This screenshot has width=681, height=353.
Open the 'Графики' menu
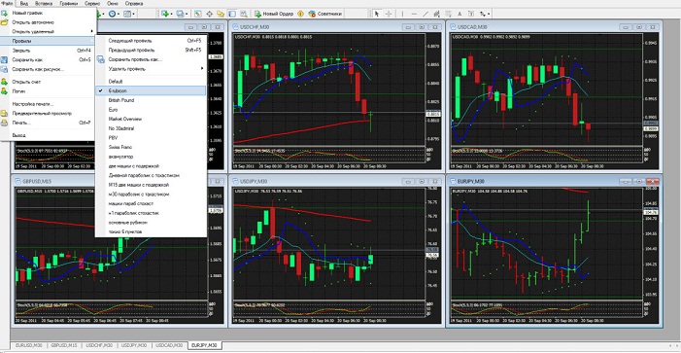[x=69, y=3]
